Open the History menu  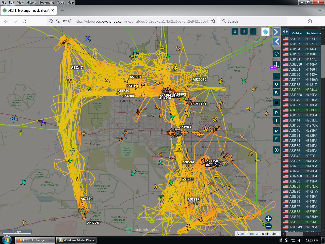coord(31,3)
